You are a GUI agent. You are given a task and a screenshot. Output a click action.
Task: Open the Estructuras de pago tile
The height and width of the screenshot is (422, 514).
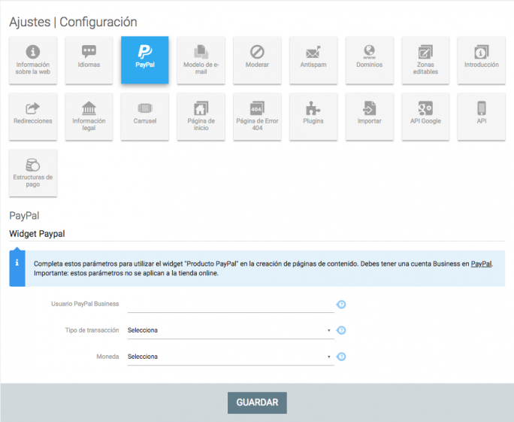coord(33,173)
